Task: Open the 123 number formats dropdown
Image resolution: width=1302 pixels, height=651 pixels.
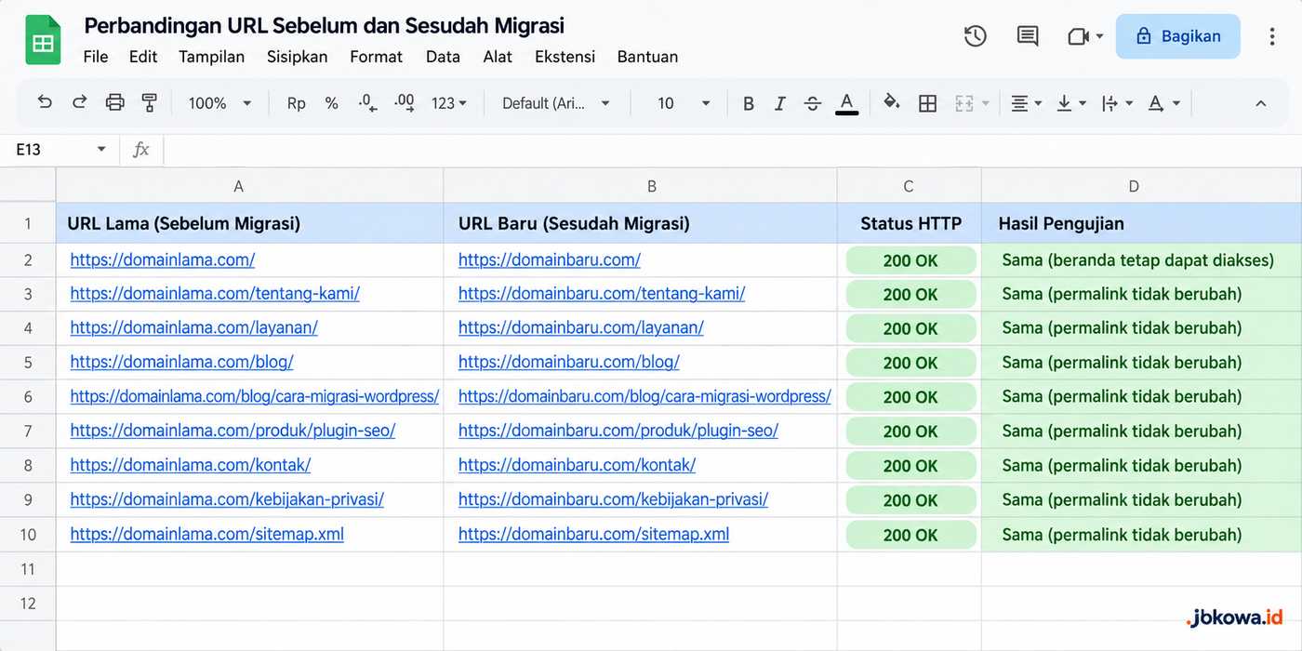Action: pos(449,103)
